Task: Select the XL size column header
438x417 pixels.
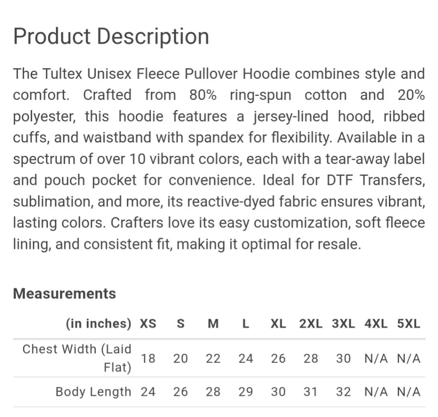Action: 278,324
